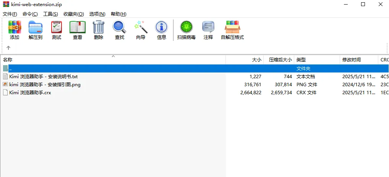Select "kimi 浏览器助手 - 安装指引图.png" file
The height and width of the screenshot is (177, 389).
click(x=45, y=84)
